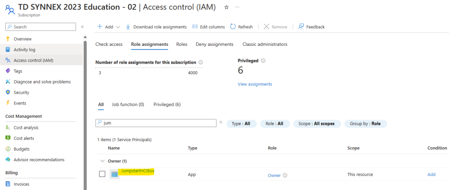
Task: Click the Security shield icon
Action: (x=8, y=93)
